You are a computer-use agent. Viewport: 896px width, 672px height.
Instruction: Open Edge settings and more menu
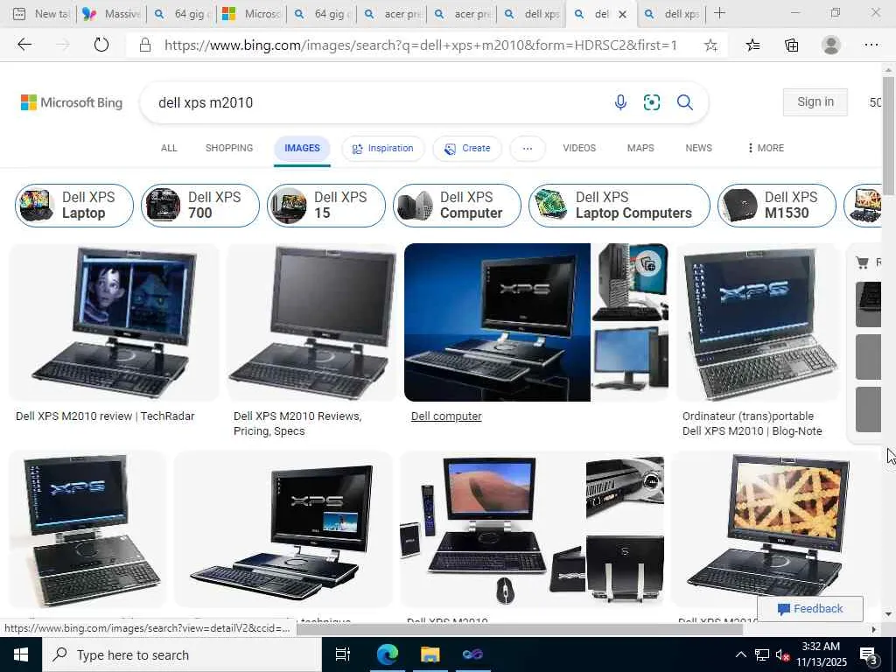tap(871, 45)
